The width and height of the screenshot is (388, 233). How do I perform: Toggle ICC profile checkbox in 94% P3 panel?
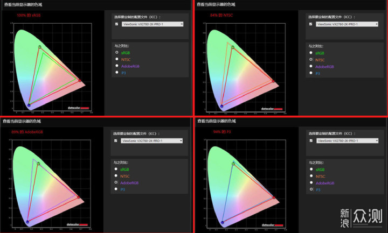[x=311, y=140]
